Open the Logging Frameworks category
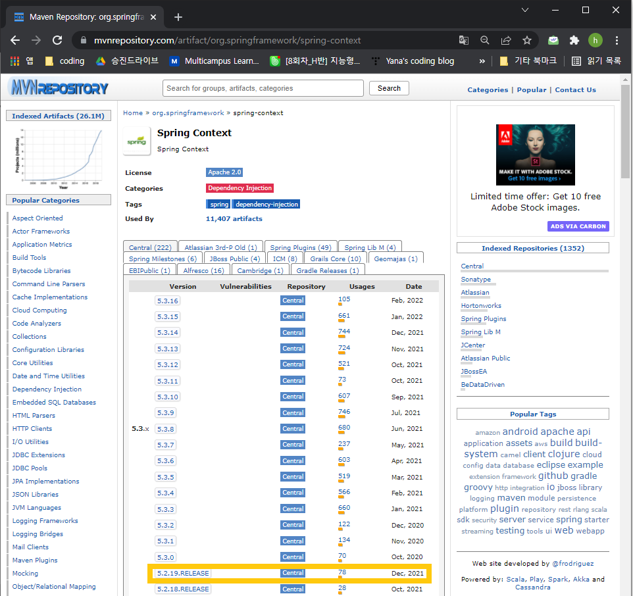This screenshot has width=633, height=596. click(x=45, y=520)
